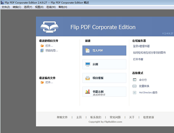Follow the 登录&管理书籍 link
This screenshot has height=133, width=174.
coord(141,46)
